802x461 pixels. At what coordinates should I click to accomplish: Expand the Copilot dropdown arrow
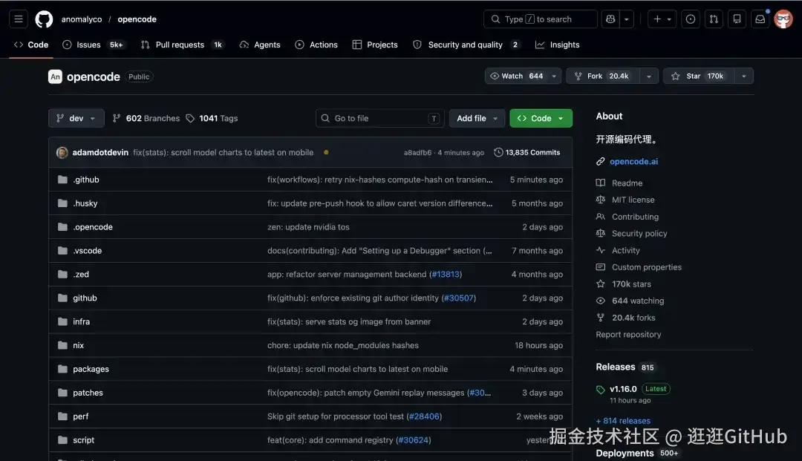coord(627,19)
